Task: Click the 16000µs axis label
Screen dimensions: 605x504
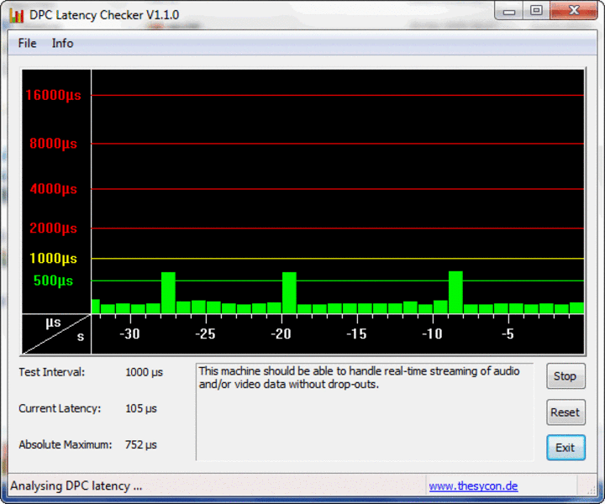Action: click(53, 95)
